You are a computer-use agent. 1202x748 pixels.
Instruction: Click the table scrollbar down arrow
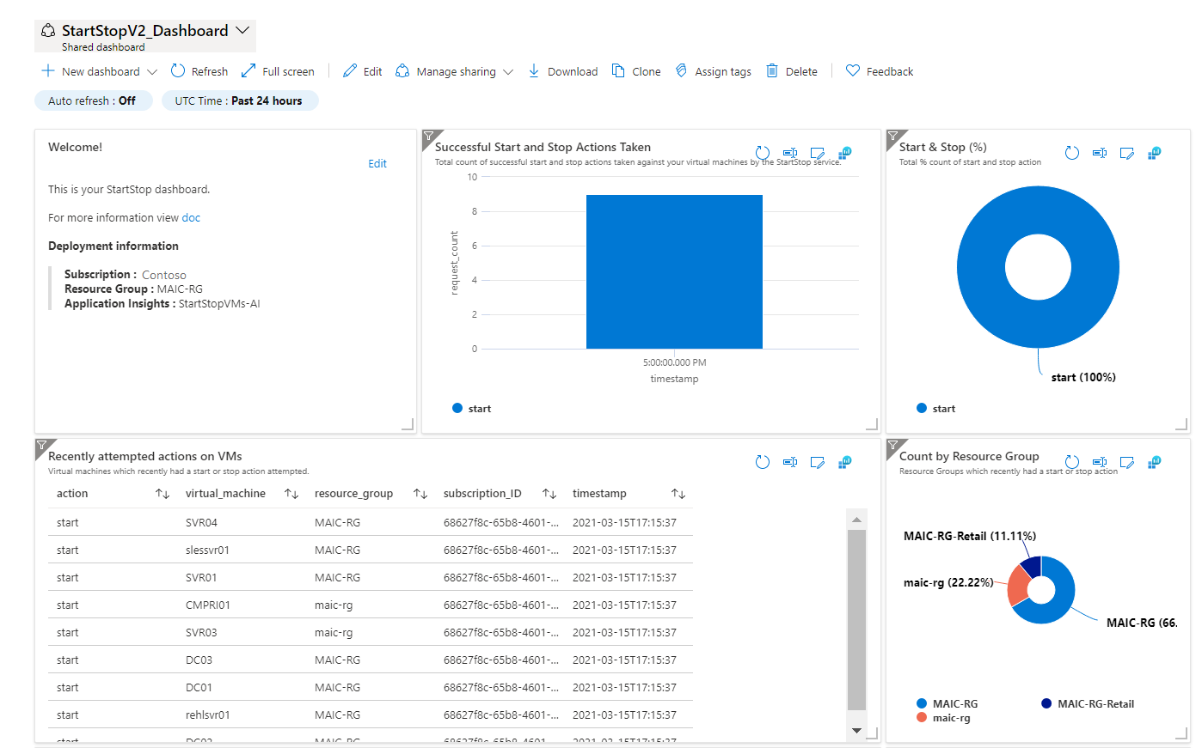pos(856,730)
